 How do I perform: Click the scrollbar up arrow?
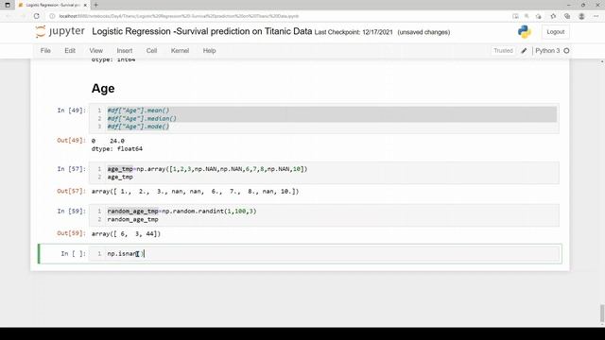602,61
